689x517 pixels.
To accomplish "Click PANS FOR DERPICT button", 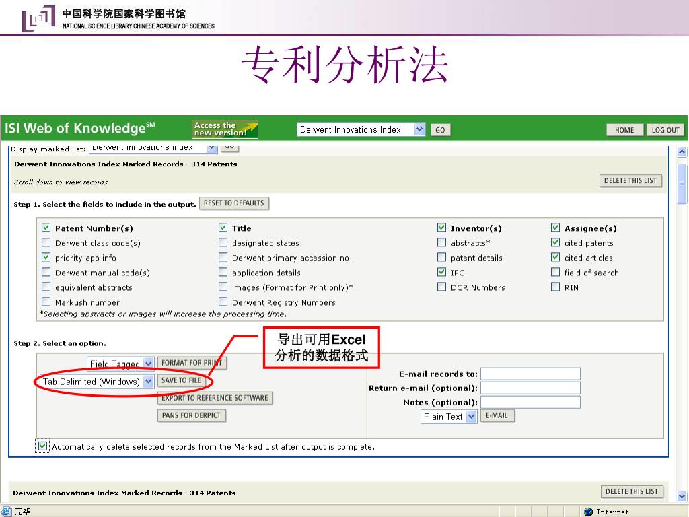I will click(x=191, y=415).
